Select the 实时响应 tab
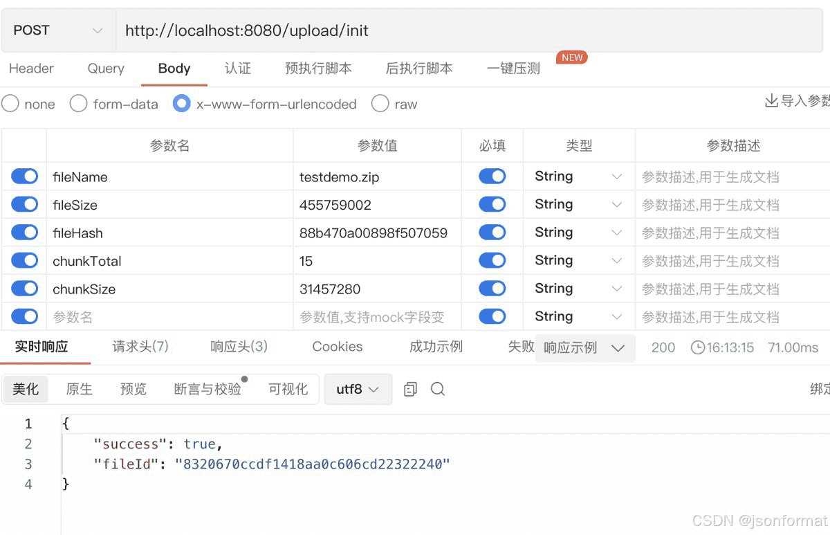 41,347
